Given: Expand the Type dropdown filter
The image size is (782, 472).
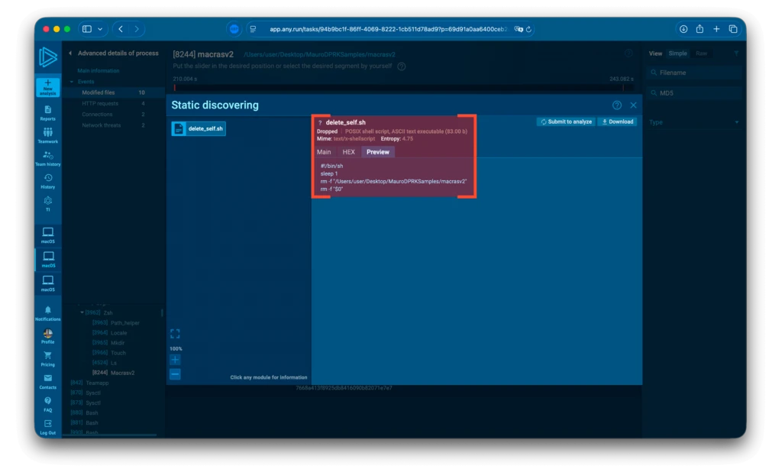Looking at the screenshot, I should (693, 122).
